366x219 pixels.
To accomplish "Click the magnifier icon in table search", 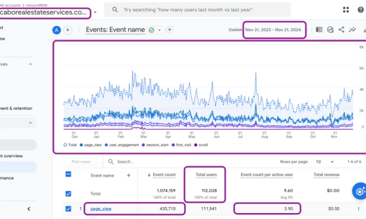I will point(111,162).
